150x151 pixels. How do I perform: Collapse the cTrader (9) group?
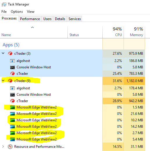pyautogui.click(x=3, y=81)
